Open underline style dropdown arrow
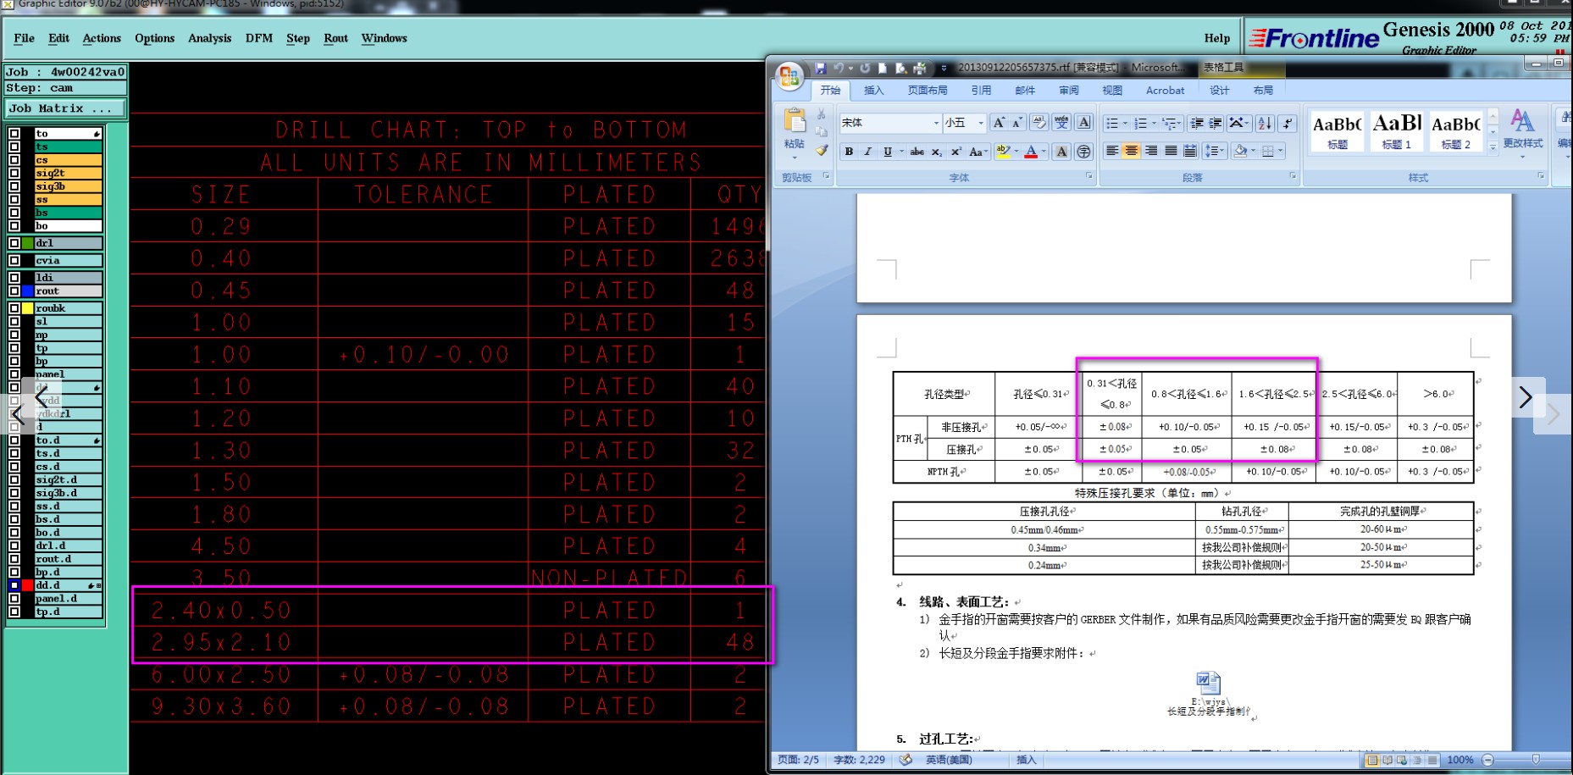Image resolution: width=1573 pixels, height=775 pixels. [x=900, y=152]
